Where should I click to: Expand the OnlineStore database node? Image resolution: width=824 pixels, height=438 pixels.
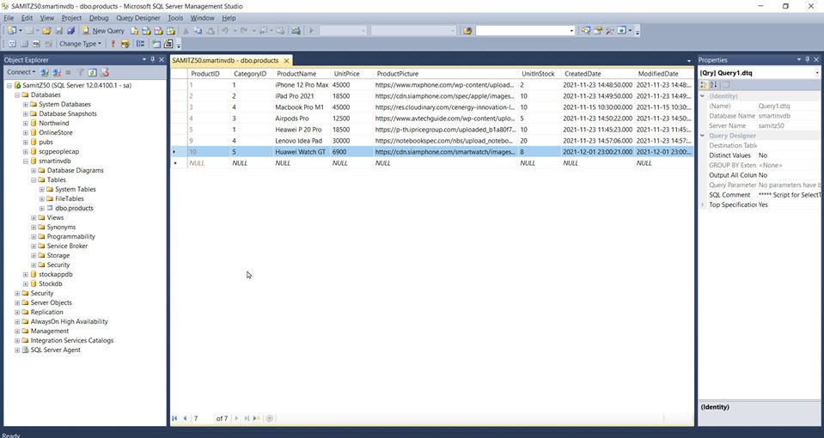pyautogui.click(x=25, y=133)
